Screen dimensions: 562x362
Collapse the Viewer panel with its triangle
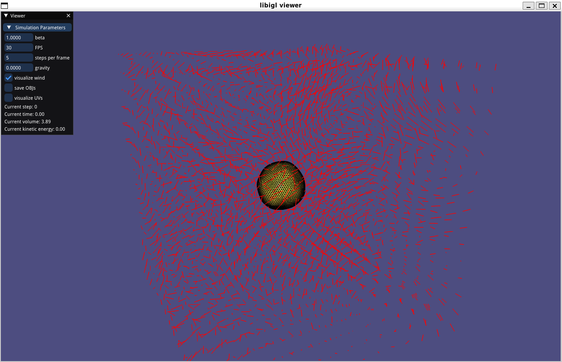coord(6,16)
